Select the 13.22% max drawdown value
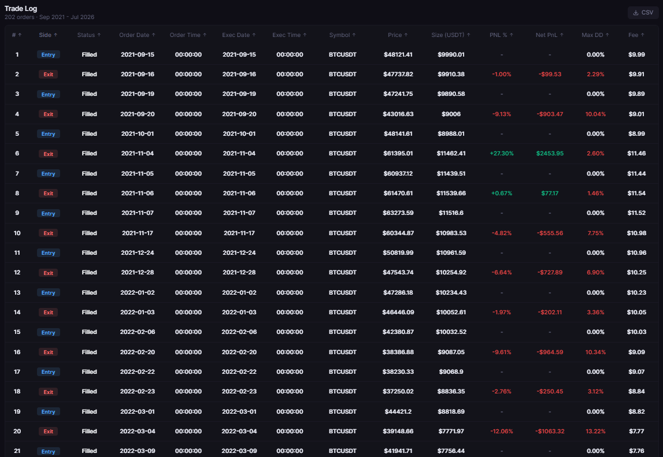This screenshot has height=457, width=663. click(x=595, y=431)
